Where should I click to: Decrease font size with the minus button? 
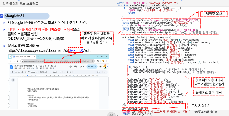tap(64, 72)
